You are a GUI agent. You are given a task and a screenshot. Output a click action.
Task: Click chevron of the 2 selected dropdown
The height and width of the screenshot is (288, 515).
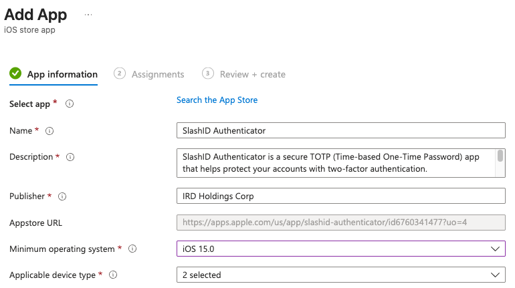495,275
